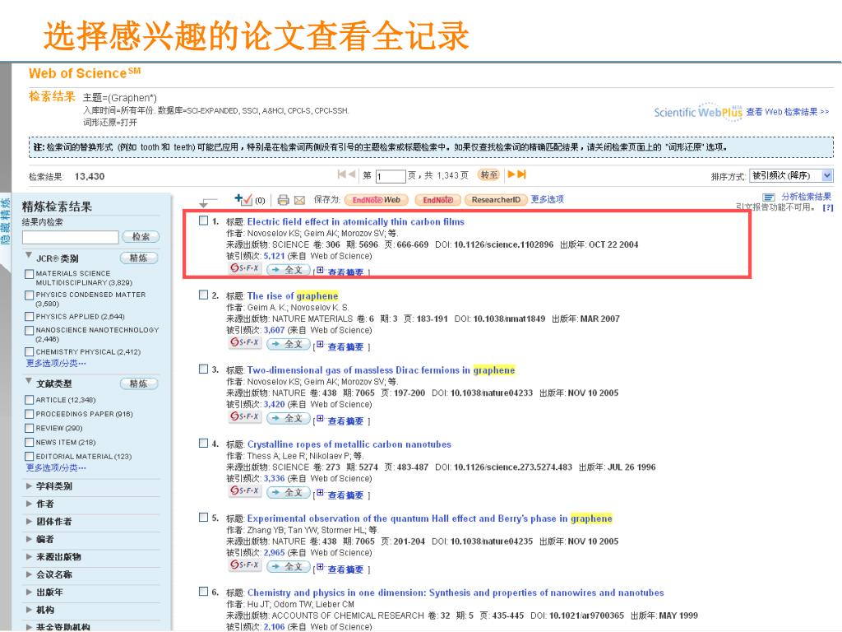Click S·F·X icon for quantum Hall effect record
The height and width of the screenshot is (632, 842).
[x=245, y=565]
